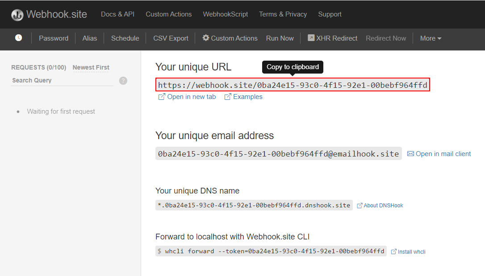Click the external-link icon beside Examples
The image size is (485, 276).
point(227,97)
